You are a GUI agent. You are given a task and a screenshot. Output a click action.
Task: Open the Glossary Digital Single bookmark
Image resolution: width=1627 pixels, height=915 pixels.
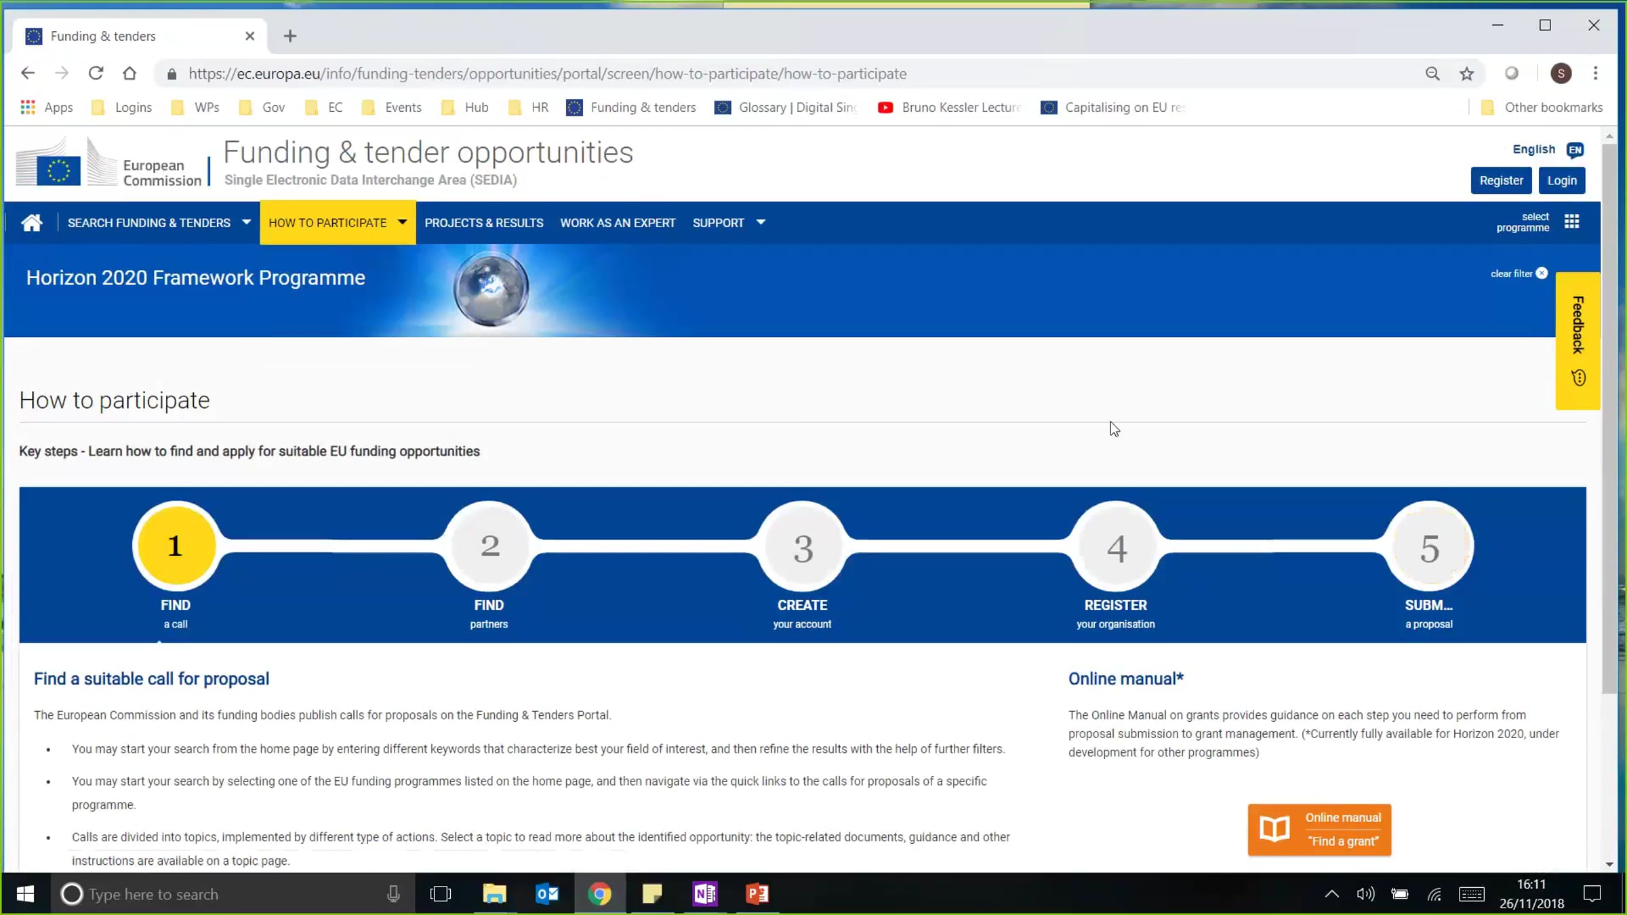pyautogui.click(x=786, y=107)
